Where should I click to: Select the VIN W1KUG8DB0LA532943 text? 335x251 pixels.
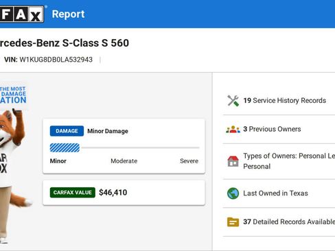(56, 60)
